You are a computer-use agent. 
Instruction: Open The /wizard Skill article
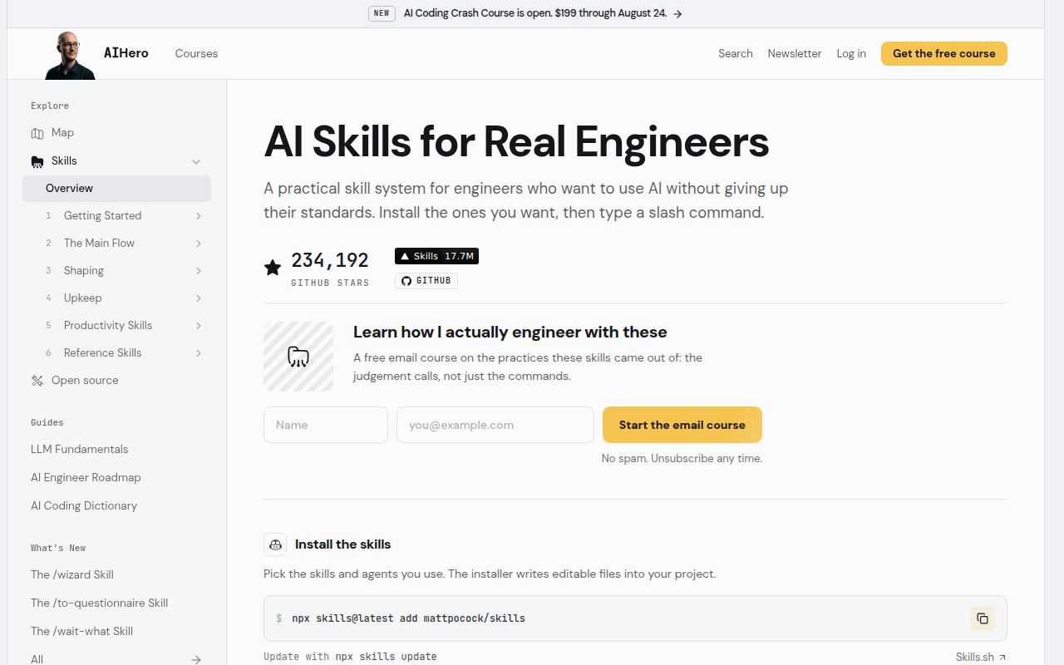pos(72,575)
